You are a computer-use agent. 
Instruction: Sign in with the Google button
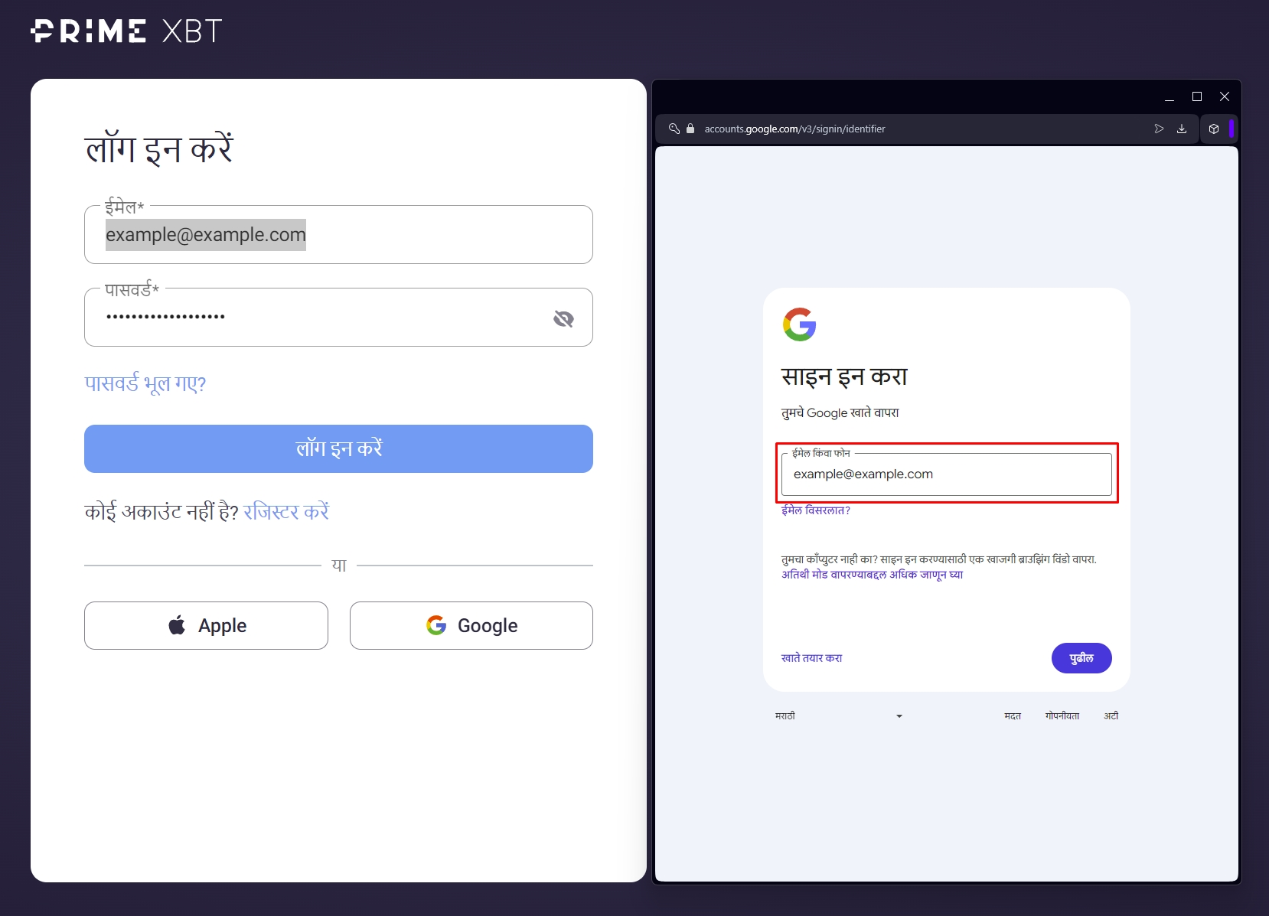(471, 625)
